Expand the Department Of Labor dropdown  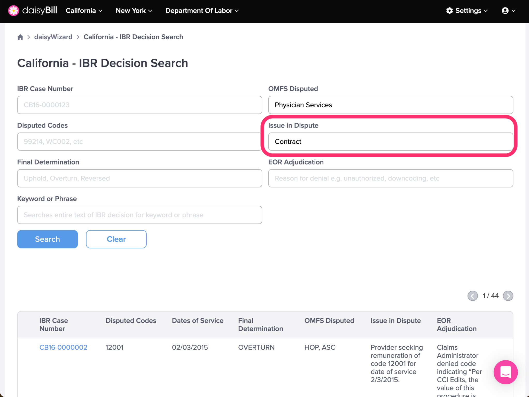(x=202, y=11)
